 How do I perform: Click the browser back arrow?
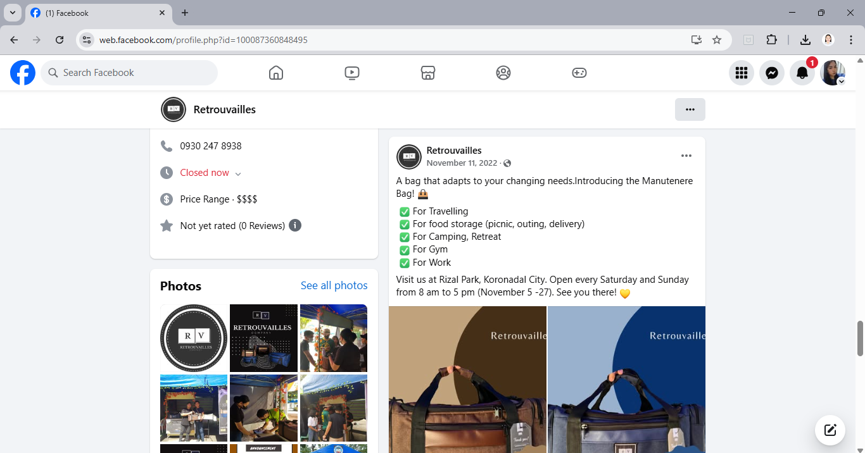[14, 40]
